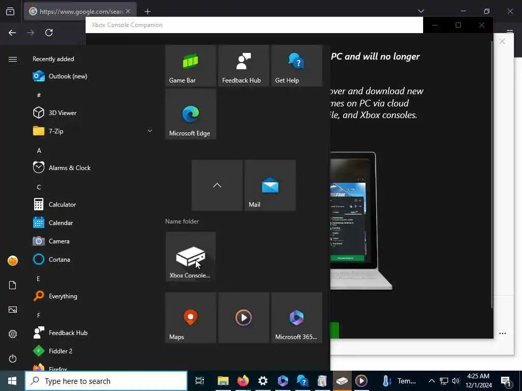Viewport: 522px width, 391px height.
Task: Open the Feedback Hub tile
Action: 244,66
